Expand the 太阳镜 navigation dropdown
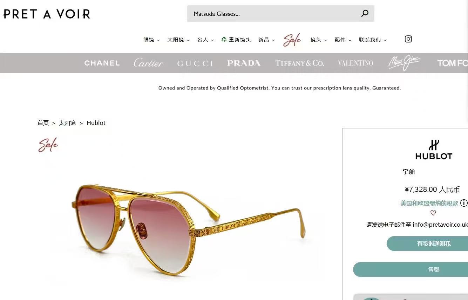Image resolution: width=468 pixels, height=300 pixels. point(178,40)
